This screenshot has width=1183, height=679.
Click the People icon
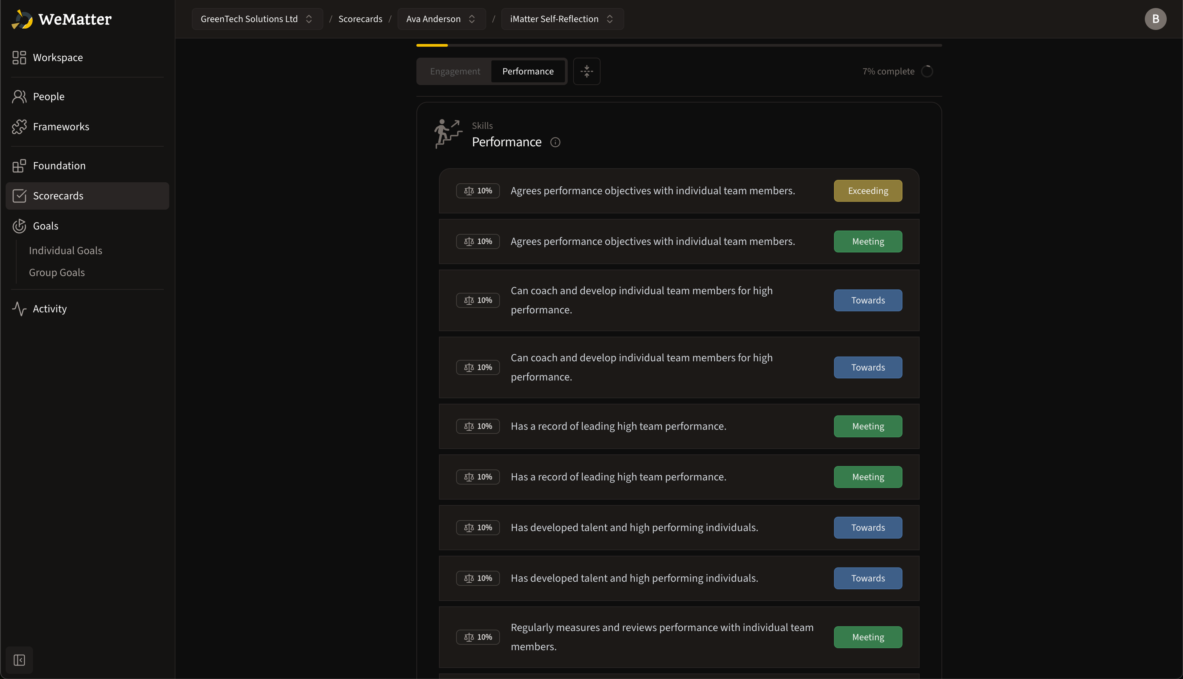19,96
